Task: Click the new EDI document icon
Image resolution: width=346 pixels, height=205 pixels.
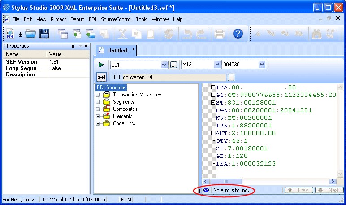Action: point(10,34)
